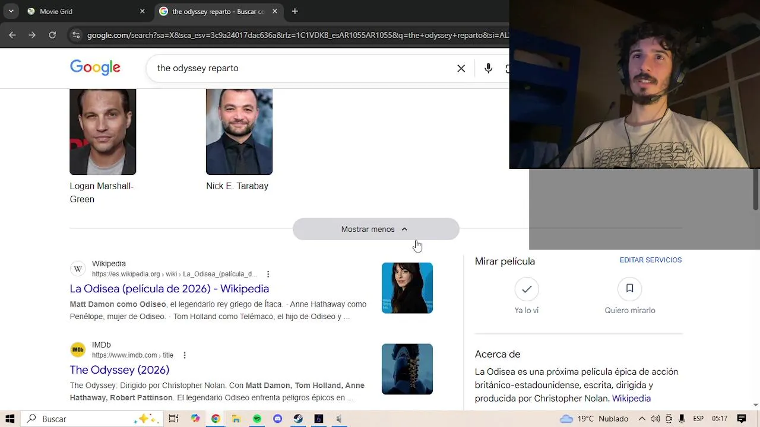Open File Explorer from the taskbar
The image size is (760, 427).
(236, 419)
